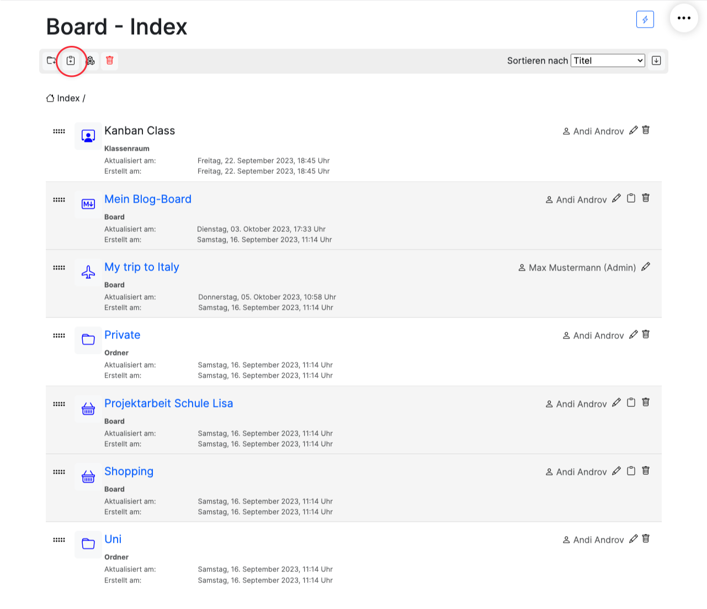The height and width of the screenshot is (609, 707).
Task: Delete Mein Blog-Board using its trash icon
Action: tap(645, 198)
